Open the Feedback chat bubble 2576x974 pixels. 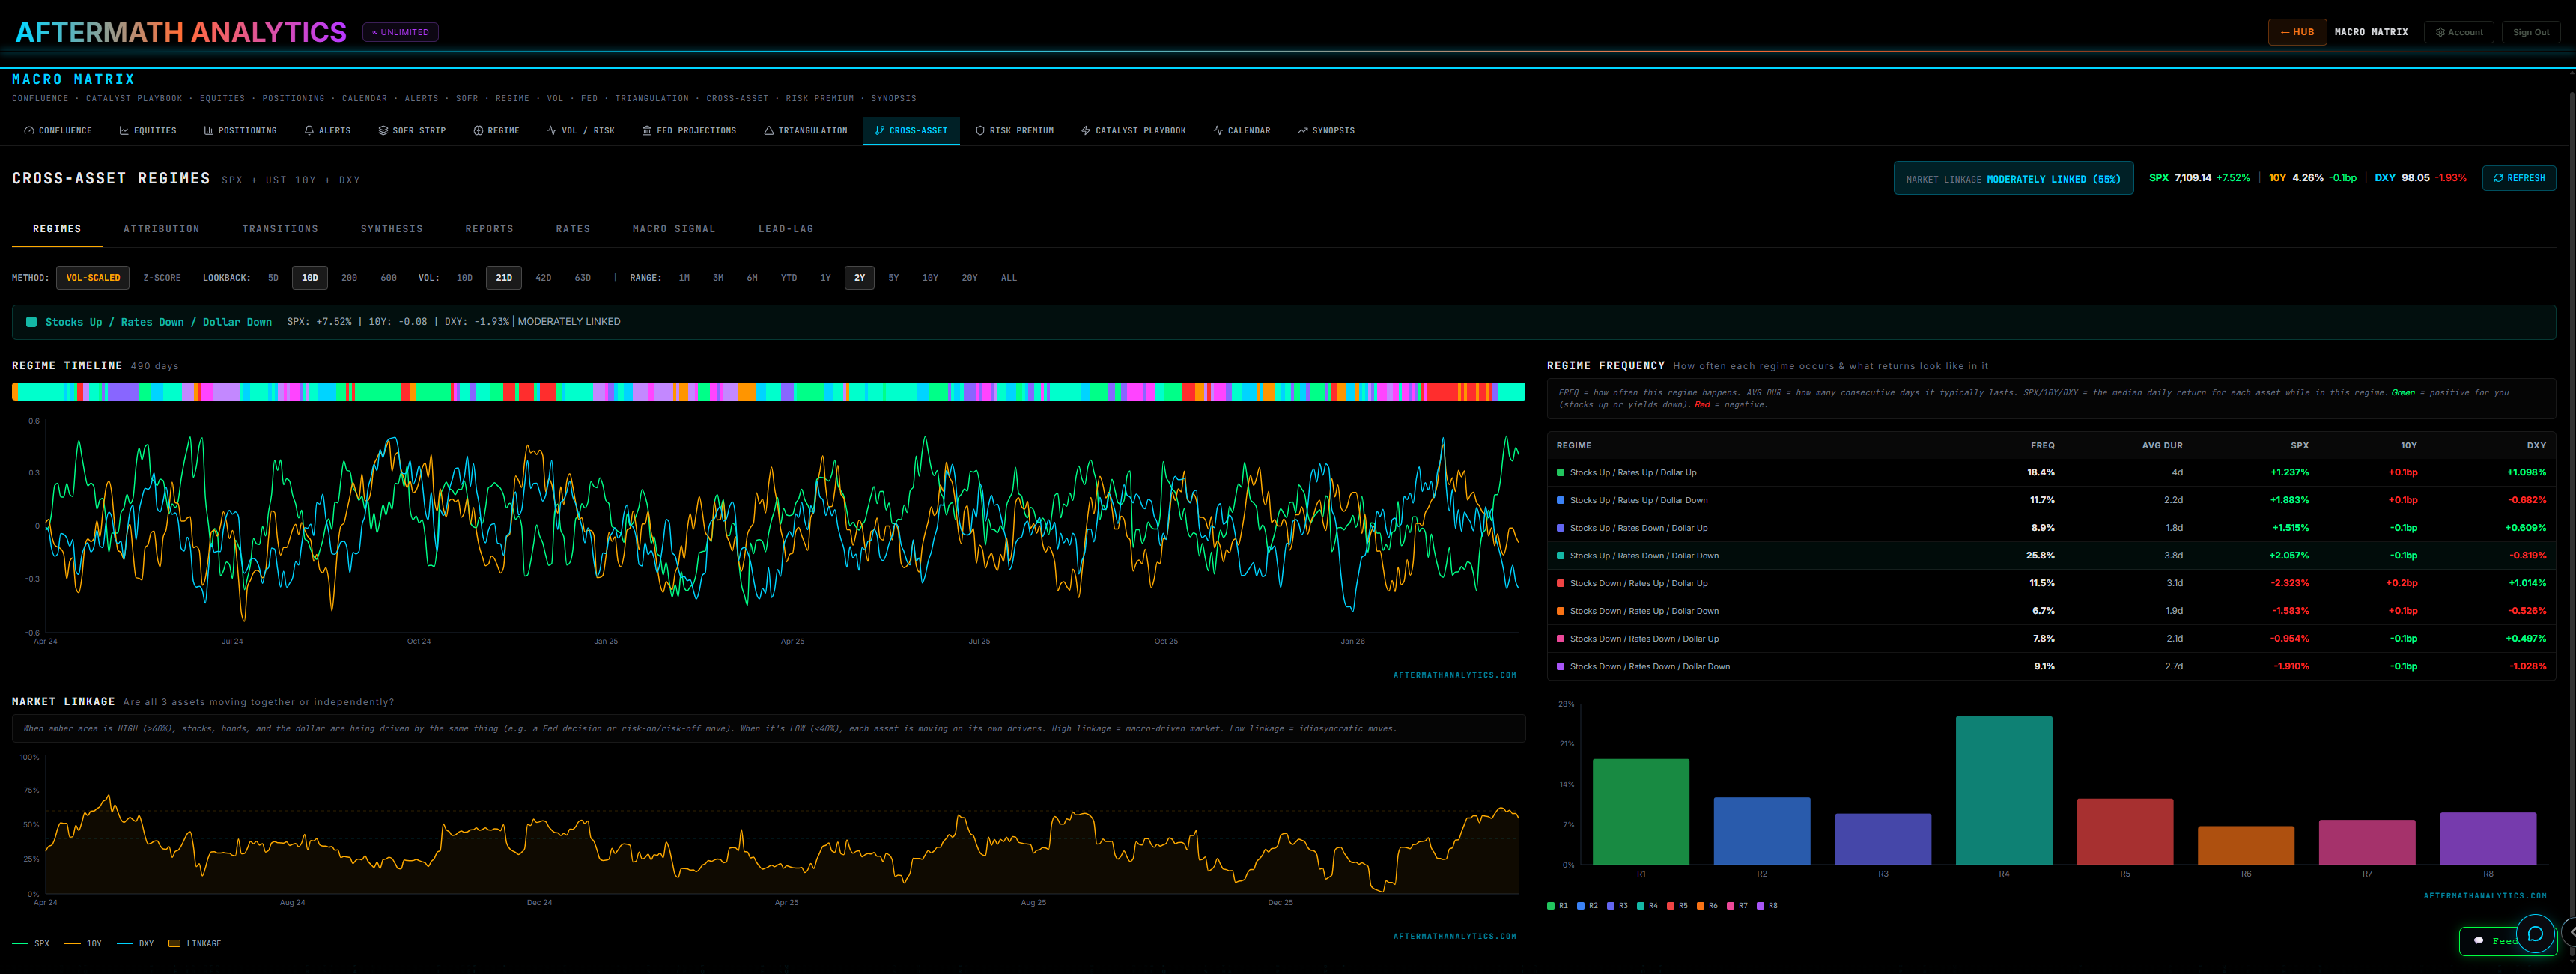pos(2536,934)
